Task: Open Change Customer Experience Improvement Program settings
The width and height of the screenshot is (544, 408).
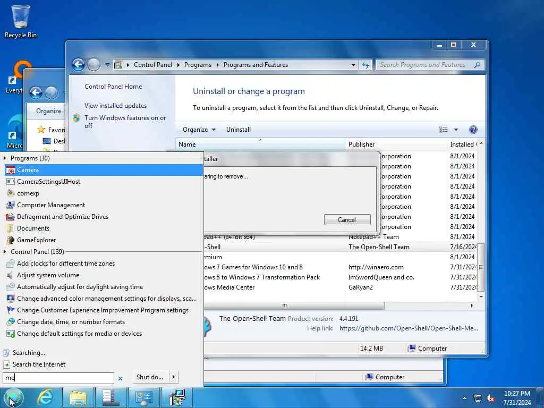Action: [x=104, y=310]
